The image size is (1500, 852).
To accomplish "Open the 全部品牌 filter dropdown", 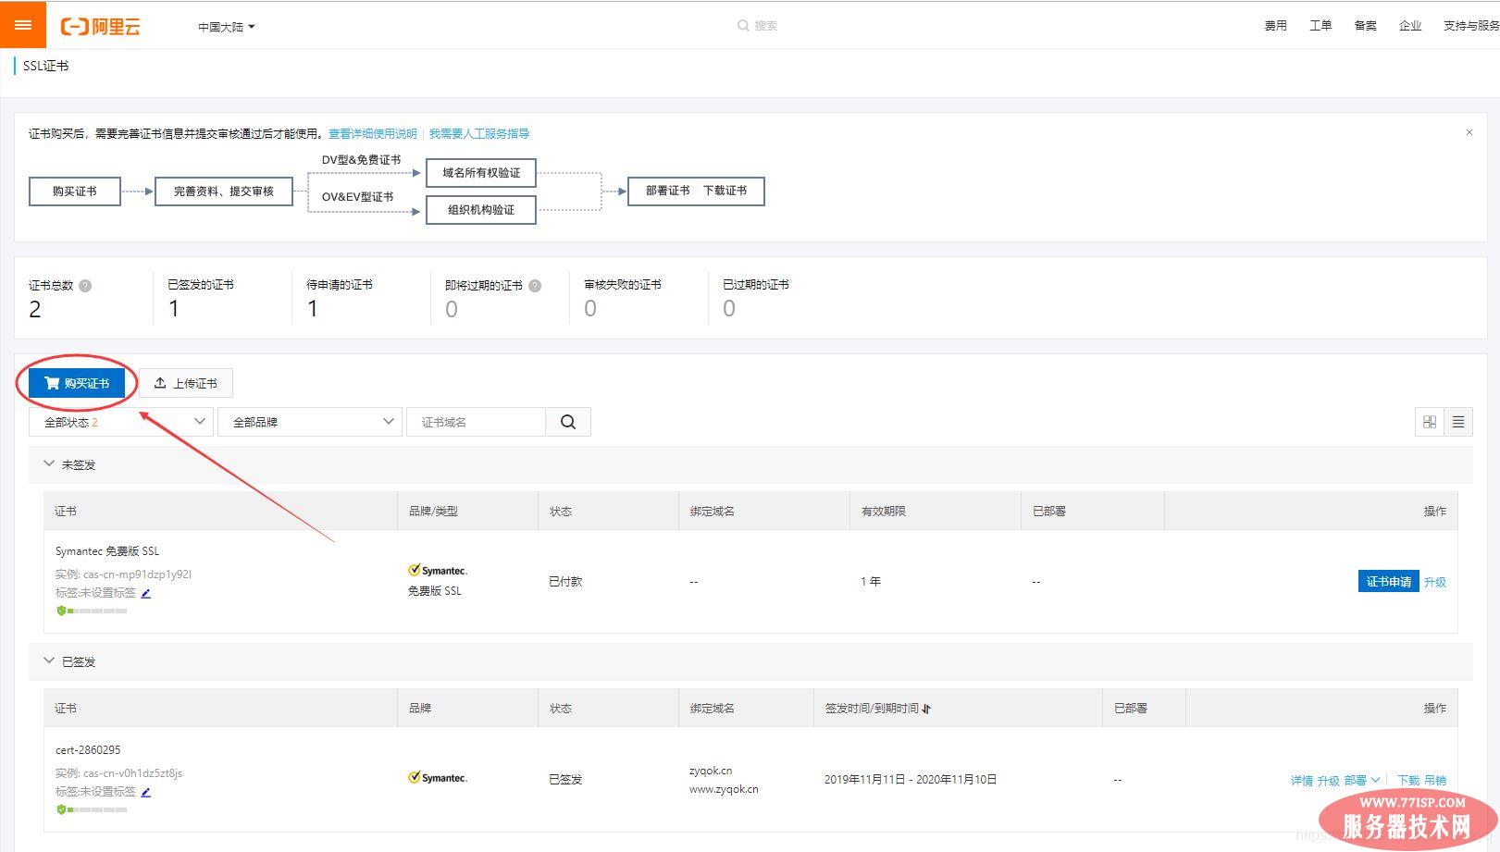I will (x=310, y=422).
